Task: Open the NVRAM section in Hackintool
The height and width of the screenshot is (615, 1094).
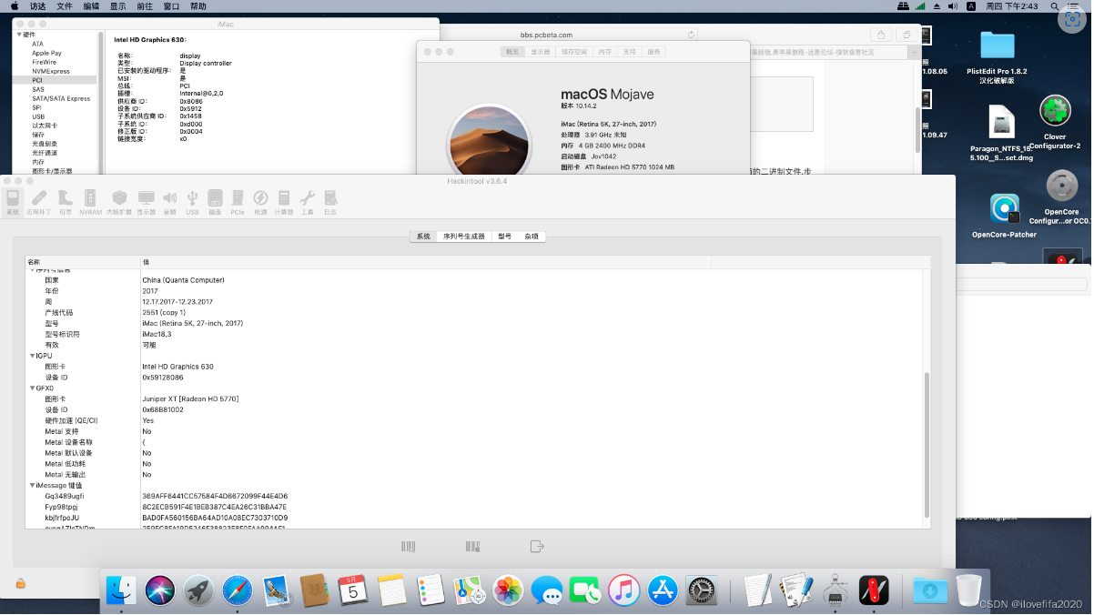Action: click(90, 201)
